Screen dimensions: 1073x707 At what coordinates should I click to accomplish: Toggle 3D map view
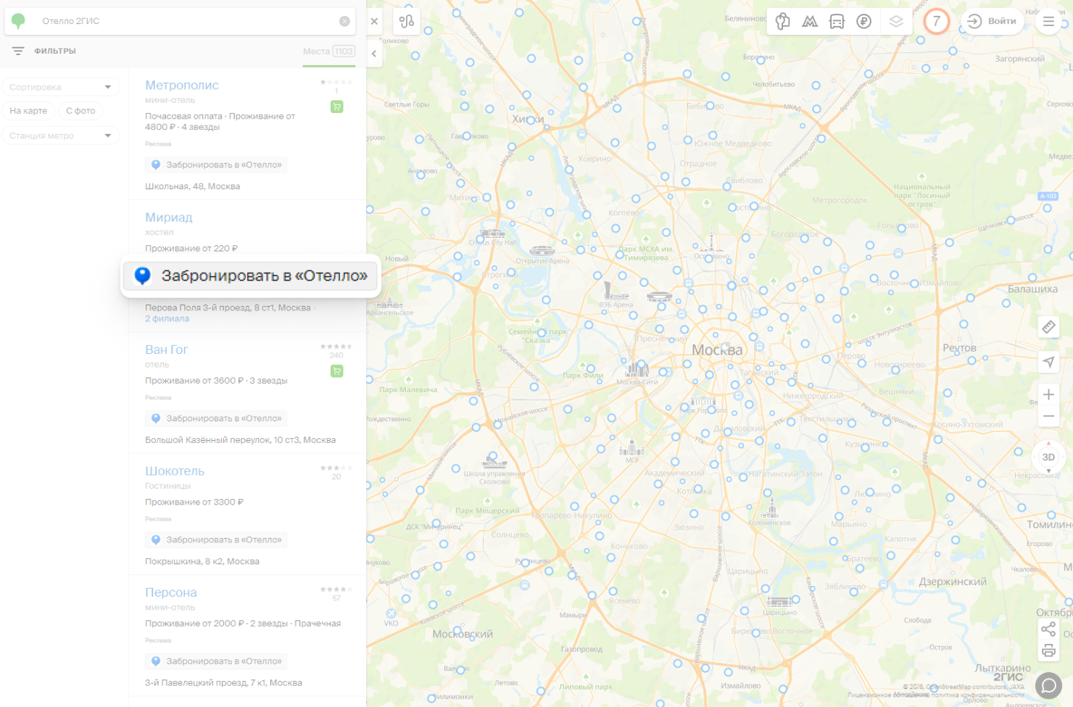pos(1048,457)
